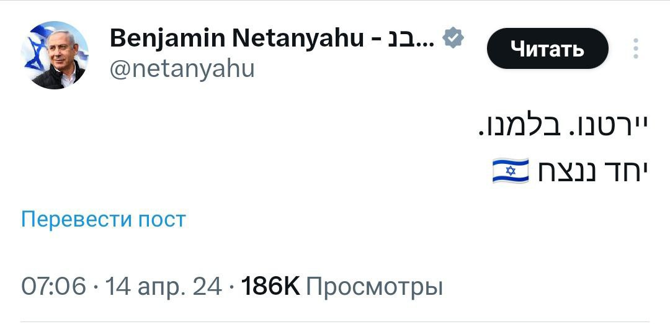Screen dimensions: 670x324
Task: Click the blue verified badge icon
Action: 453,39
